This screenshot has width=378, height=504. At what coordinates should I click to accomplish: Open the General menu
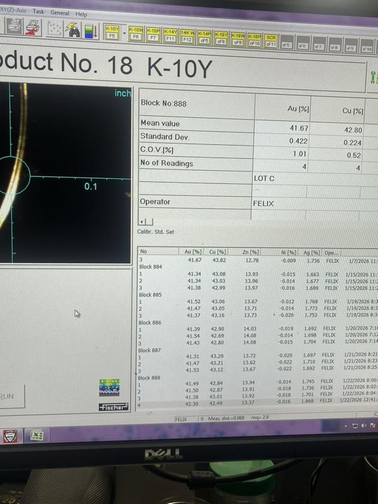(x=60, y=13)
